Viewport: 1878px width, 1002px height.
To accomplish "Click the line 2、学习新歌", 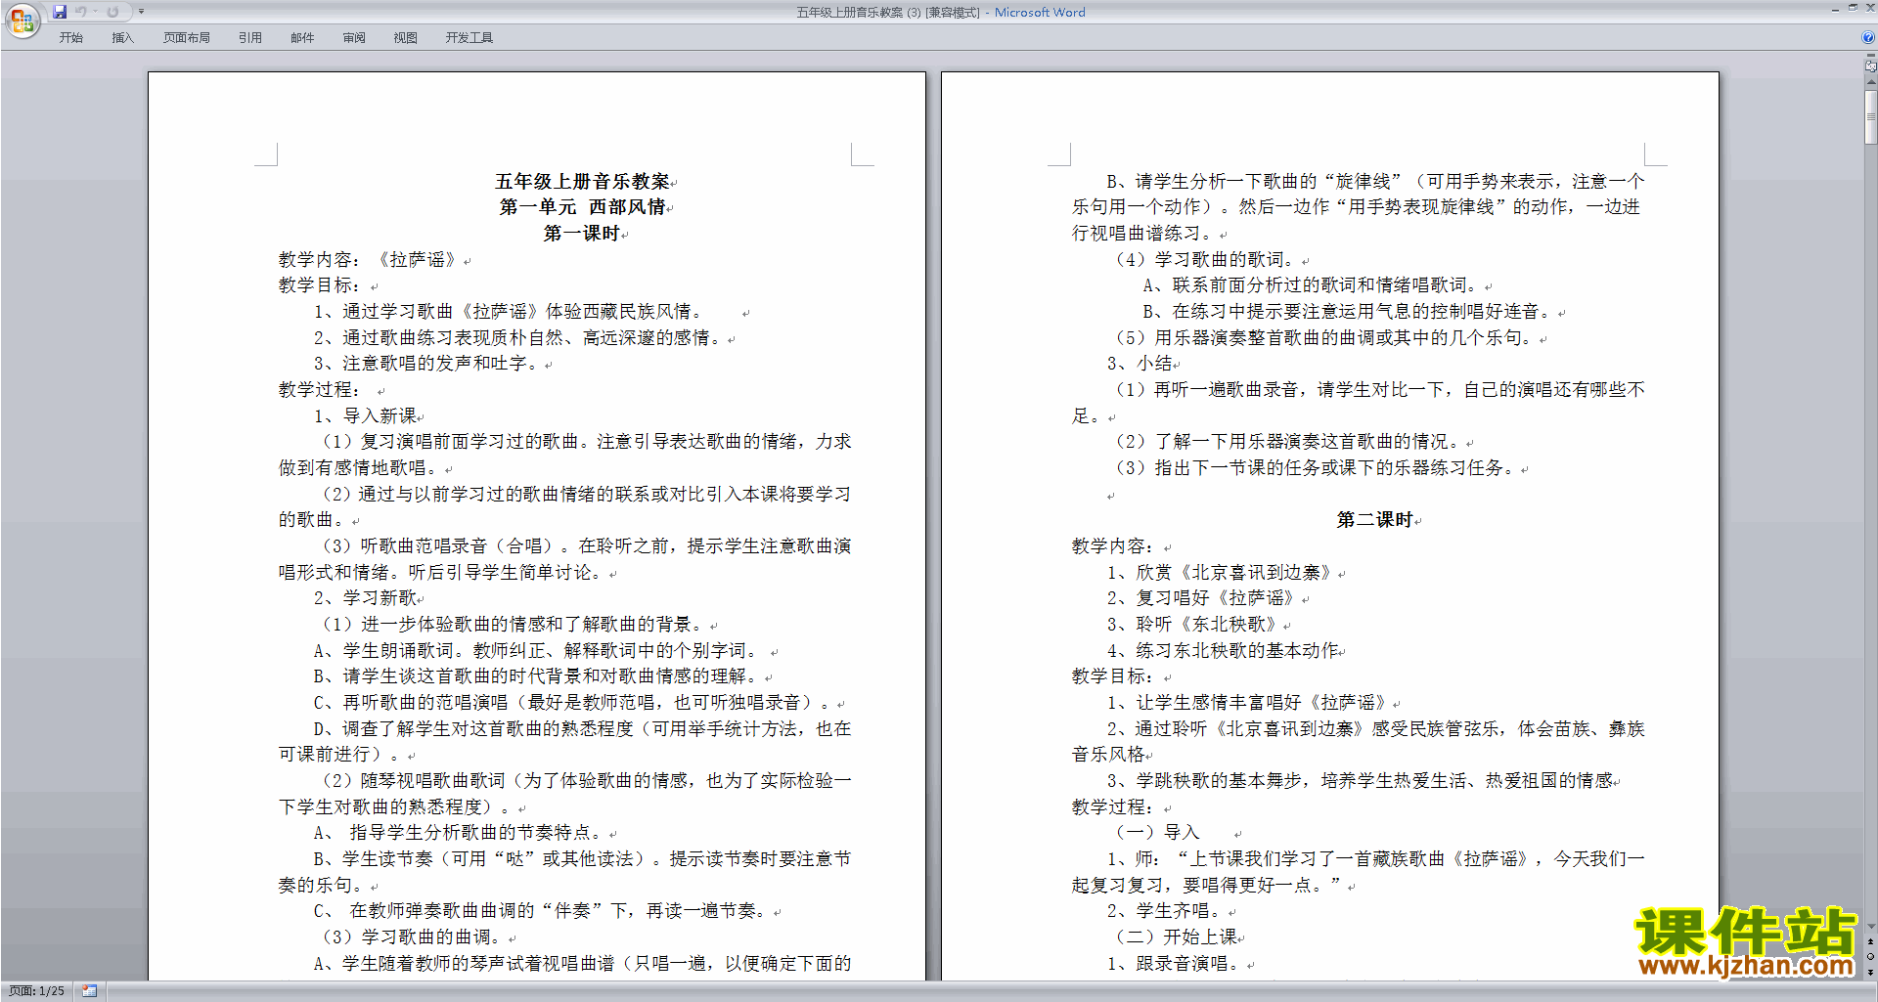I will (365, 598).
